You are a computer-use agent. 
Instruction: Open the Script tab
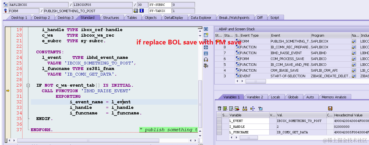pyautogui.click(x=275, y=17)
